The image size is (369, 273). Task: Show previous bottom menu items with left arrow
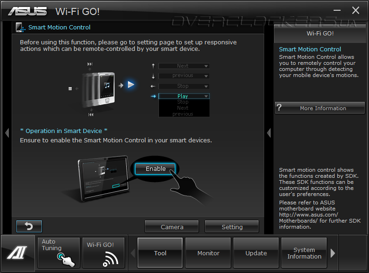point(133,253)
